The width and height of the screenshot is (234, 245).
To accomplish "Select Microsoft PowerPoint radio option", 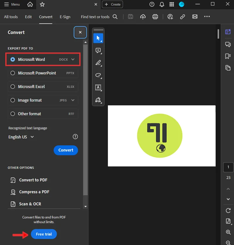I will [13, 73].
